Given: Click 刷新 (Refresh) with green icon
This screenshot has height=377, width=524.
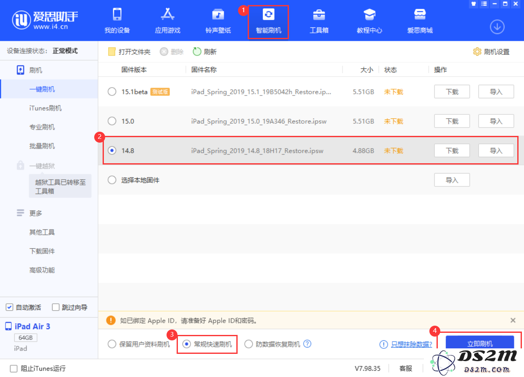Looking at the screenshot, I should point(205,52).
